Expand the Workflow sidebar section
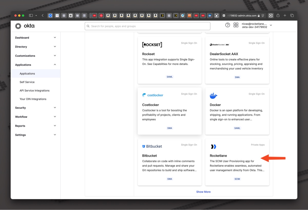This screenshot has height=210, width=308. coord(35,117)
